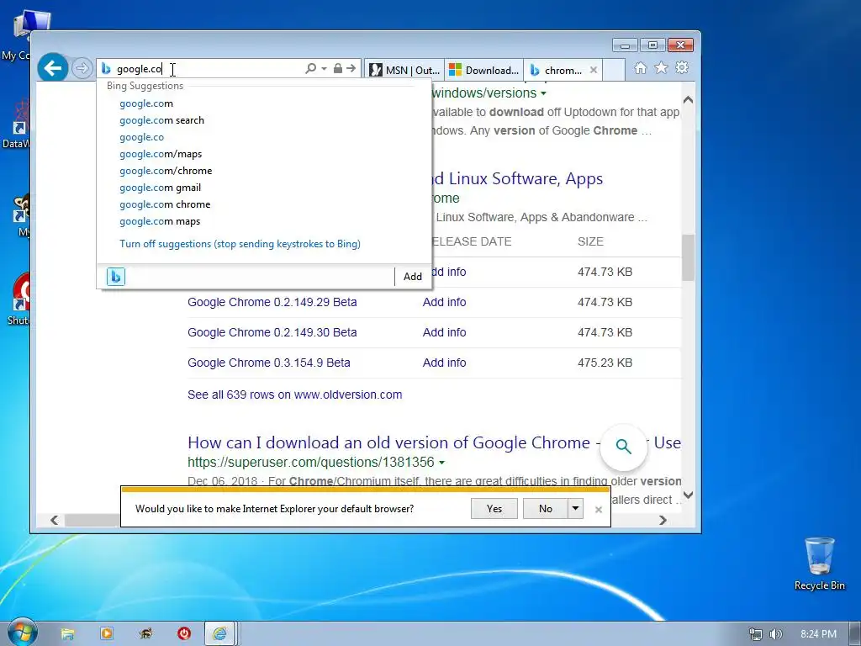Open the dropdown arrow beside No button
Screen dimensions: 861x646
tap(575, 509)
